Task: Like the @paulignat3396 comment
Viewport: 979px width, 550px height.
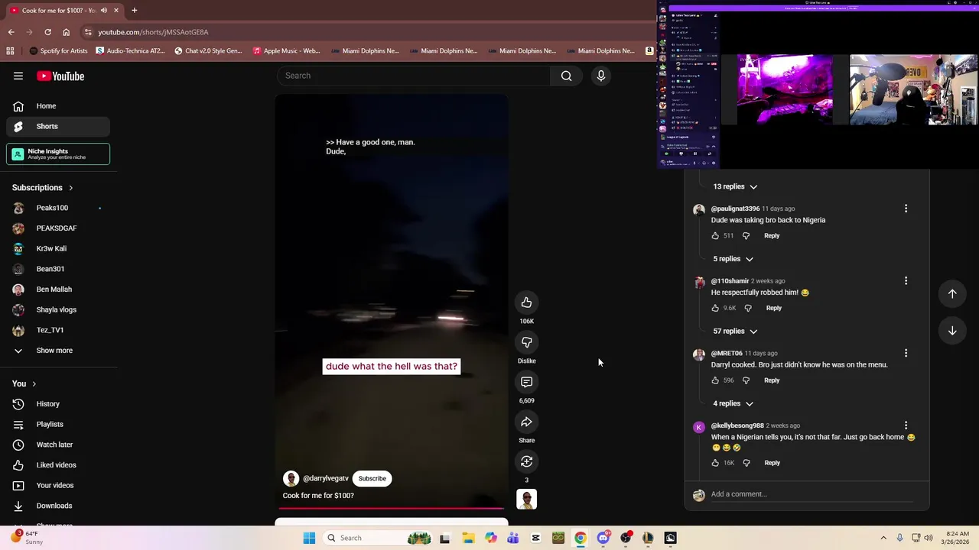Action: (x=715, y=236)
